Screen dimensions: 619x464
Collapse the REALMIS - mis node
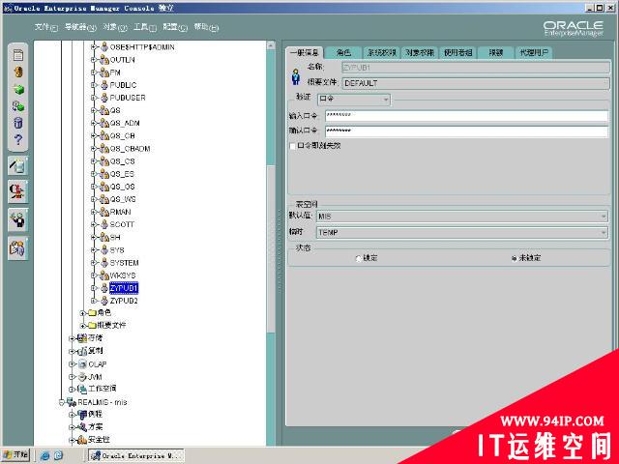(x=61, y=402)
